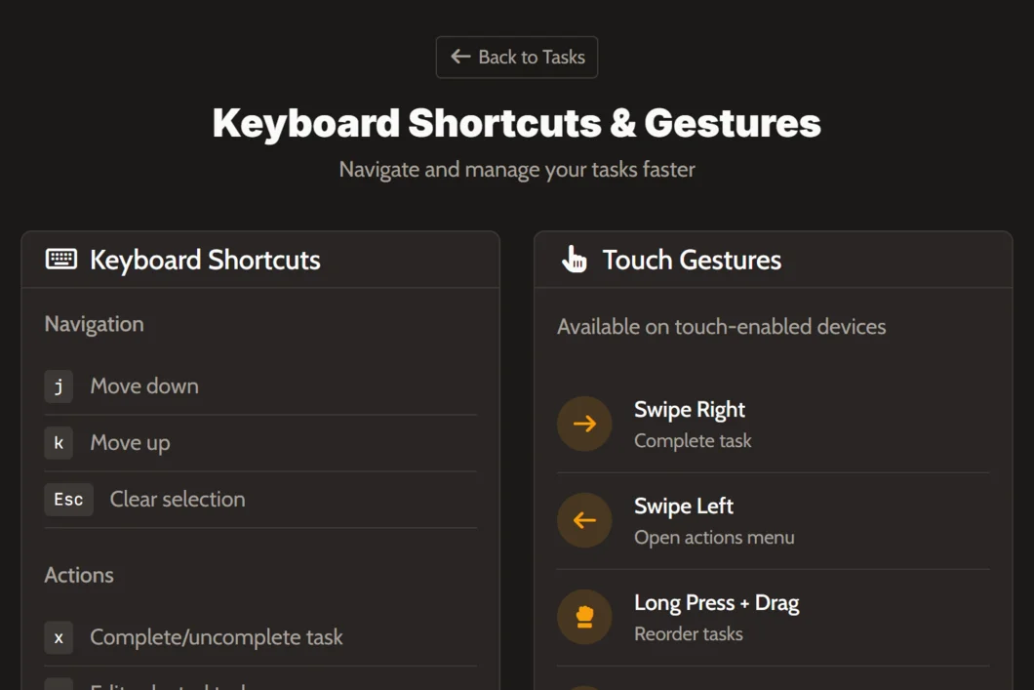Switch to the Touch Gestures panel

coord(692,260)
